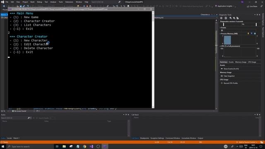
Task: Switch to the Watch 1 tab
Action: tap(16, 138)
